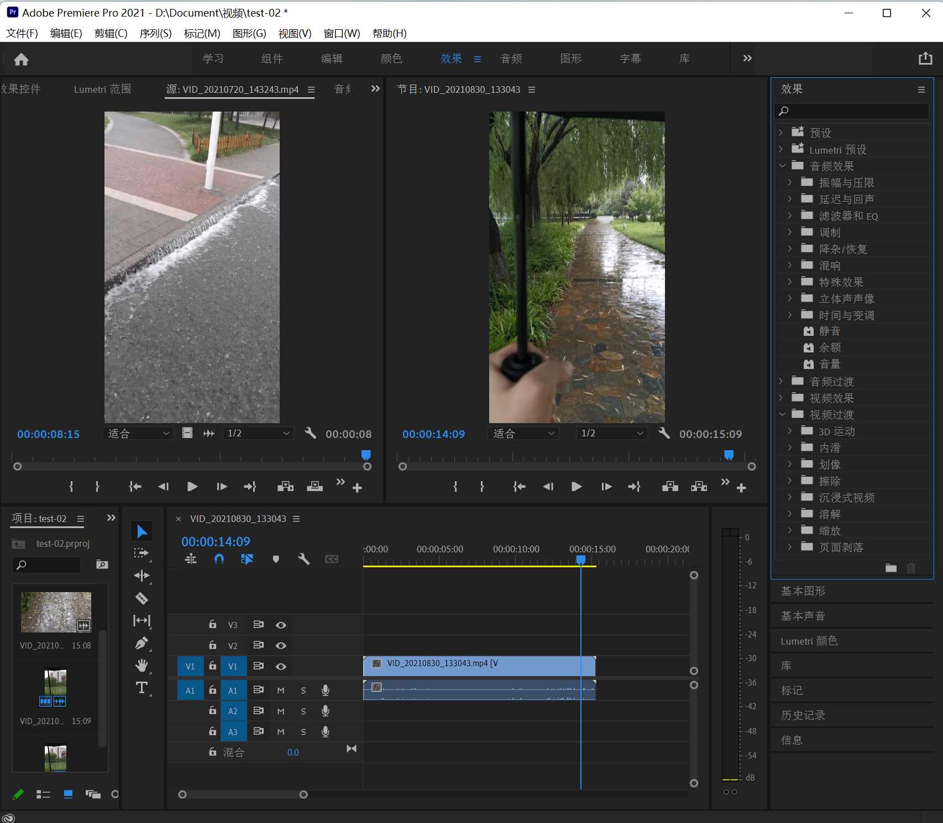Select the Type tool
943x823 pixels.
click(x=142, y=688)
